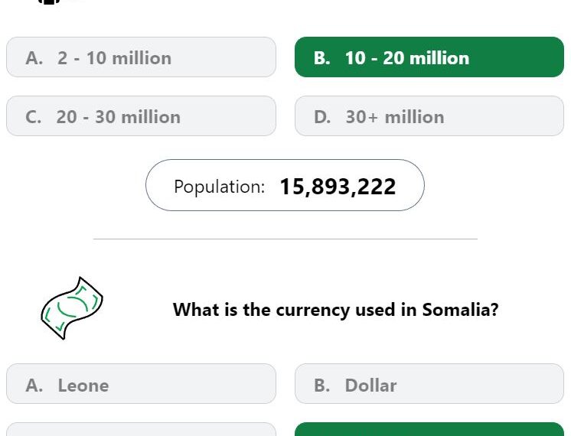Click the 'Population:' label text

coord(219,187)
